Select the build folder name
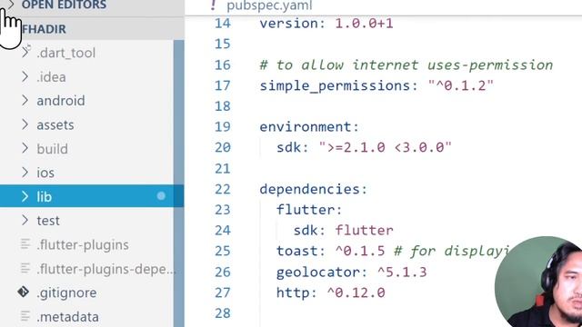 (53, 149)
